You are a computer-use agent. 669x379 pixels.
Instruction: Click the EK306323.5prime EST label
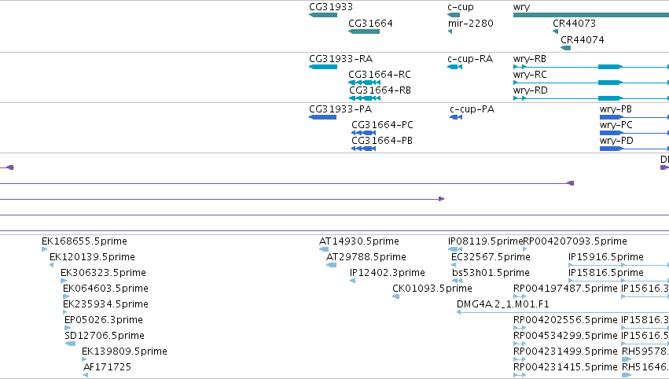pos(103,273)
